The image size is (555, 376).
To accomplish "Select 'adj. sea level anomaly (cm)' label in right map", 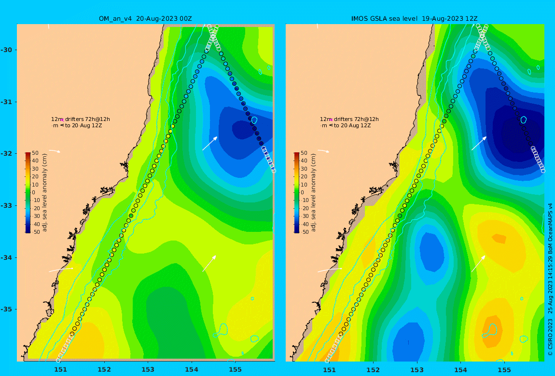I will (314, 193).
